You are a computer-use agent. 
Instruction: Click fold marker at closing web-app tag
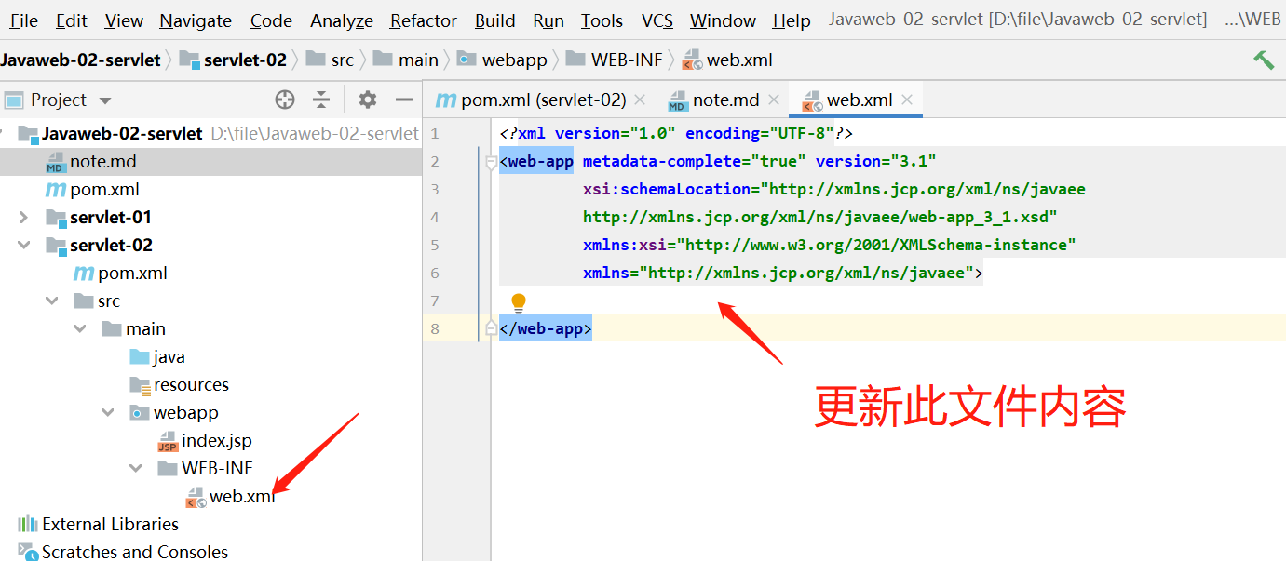[491, 328]
